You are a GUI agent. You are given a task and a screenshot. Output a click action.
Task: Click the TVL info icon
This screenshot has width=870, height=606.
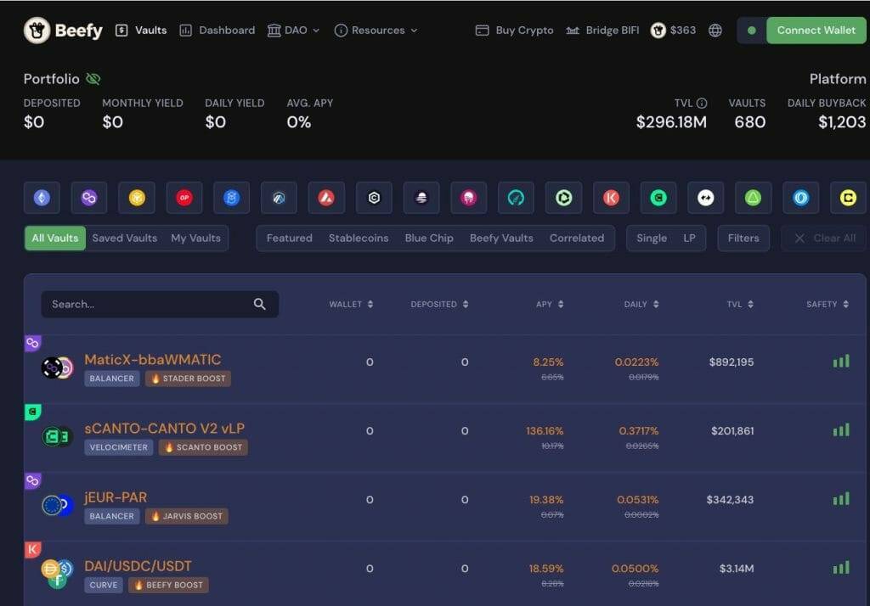tap(702, 104)
